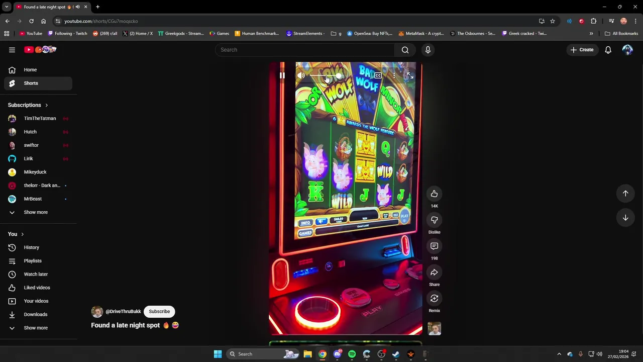This screenshot has width=643, height=362.
Task: Toggle the YouTube hamburger guide menu
Action: click(x=12, y=50)
